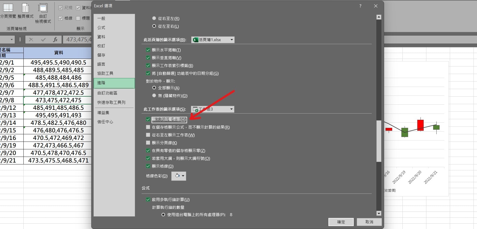The image size is (477, 229).
Task: Click scroll down arrow in options dialog
Action: tap(379, 213)
